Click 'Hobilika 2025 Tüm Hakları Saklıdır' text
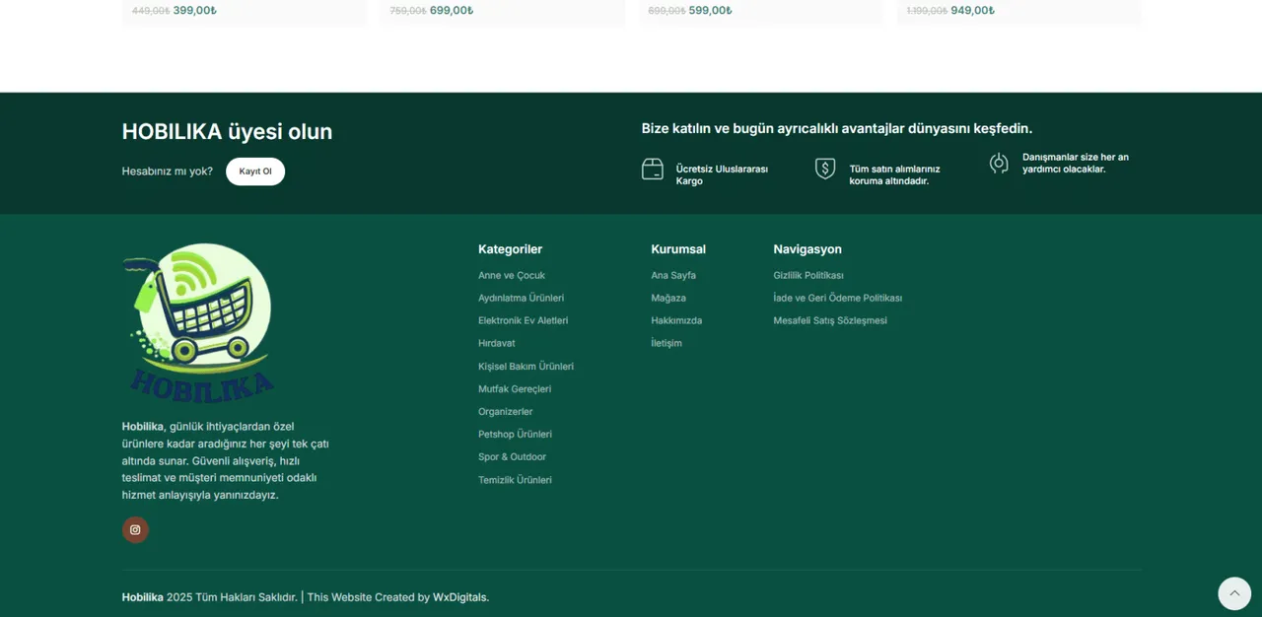The height and width of the screenshot is (617, 1262). (x=209, y=597)
